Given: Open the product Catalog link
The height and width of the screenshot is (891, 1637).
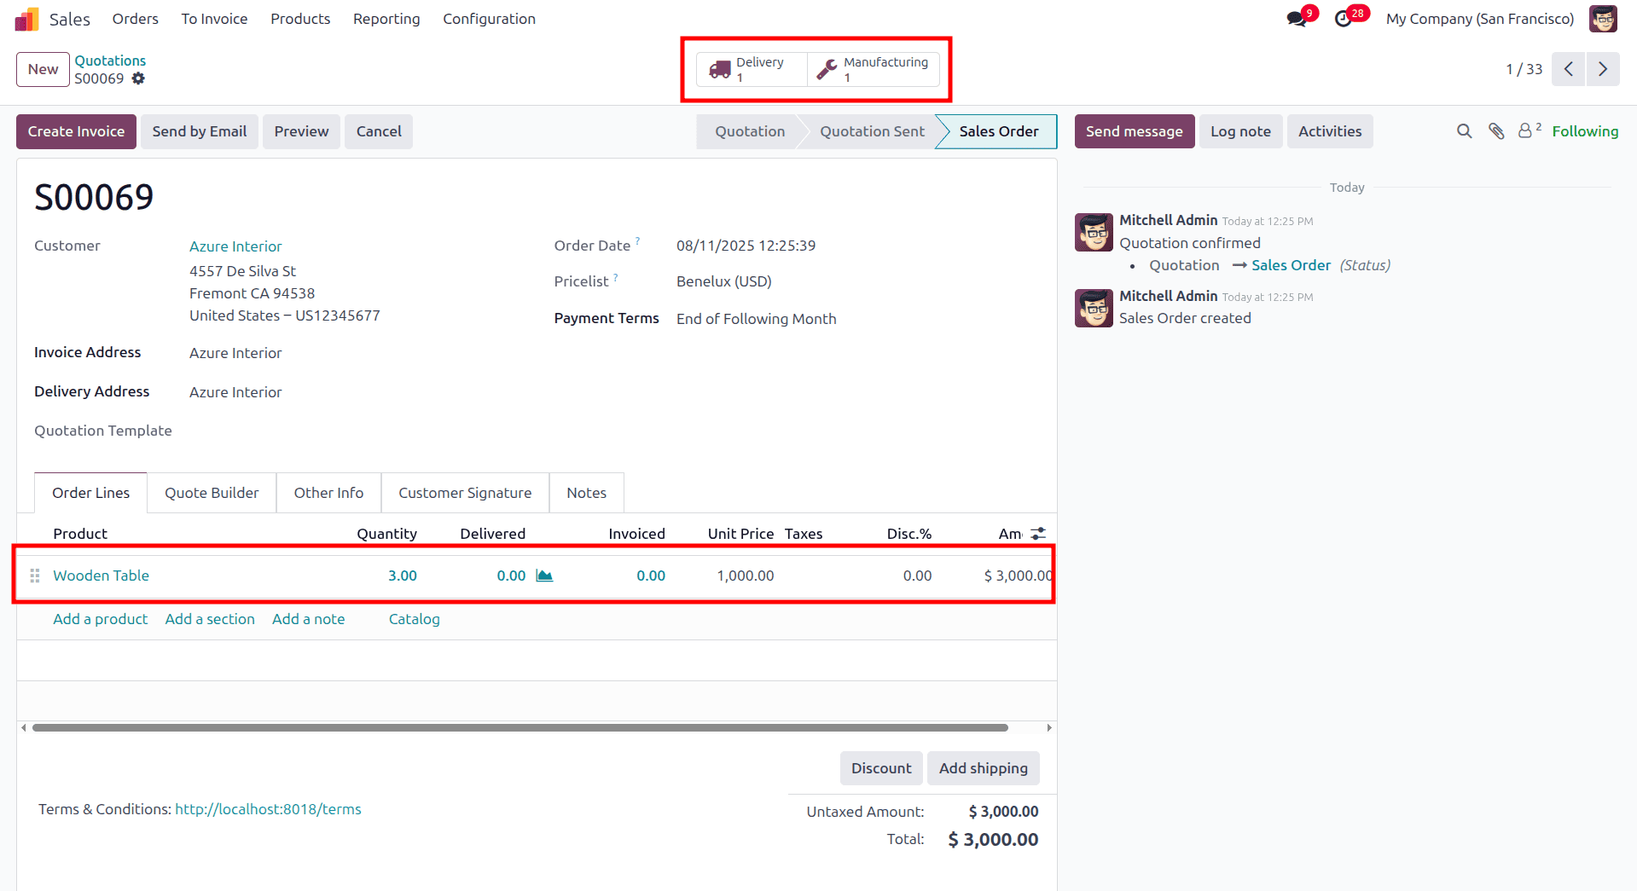Looking at the screenshot, I should [414, 619].
